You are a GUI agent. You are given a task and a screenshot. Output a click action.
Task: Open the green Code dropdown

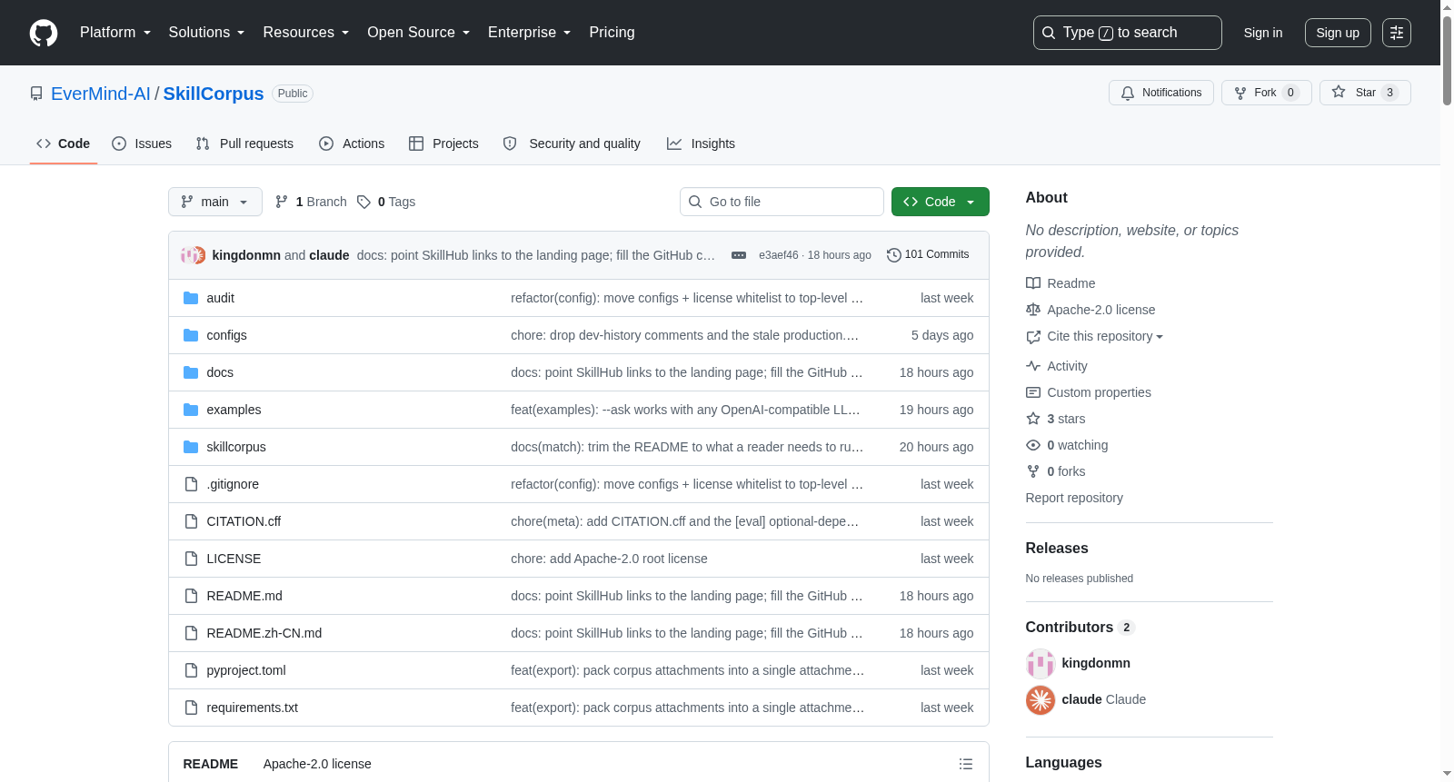(x=940, y=202)
